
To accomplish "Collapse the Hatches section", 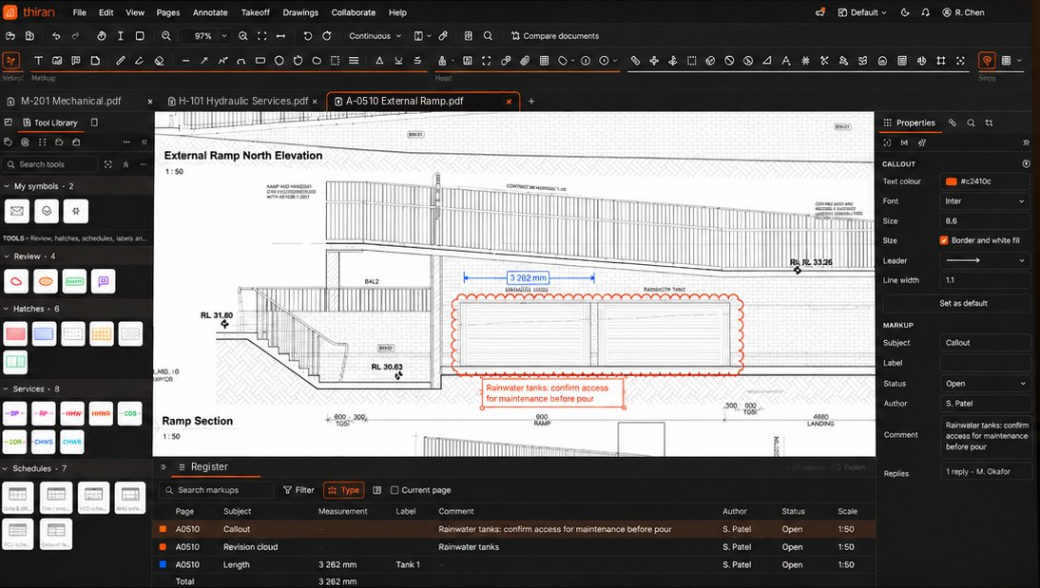I will (7, 309).
